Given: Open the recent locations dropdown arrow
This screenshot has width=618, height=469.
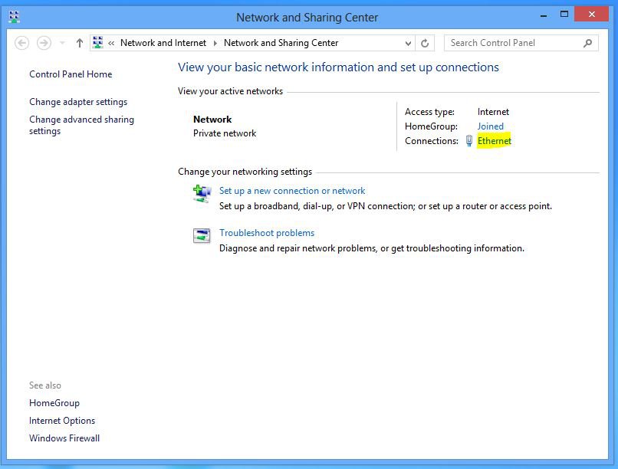Looking at the screenshot, I should [x=63, y=43].
